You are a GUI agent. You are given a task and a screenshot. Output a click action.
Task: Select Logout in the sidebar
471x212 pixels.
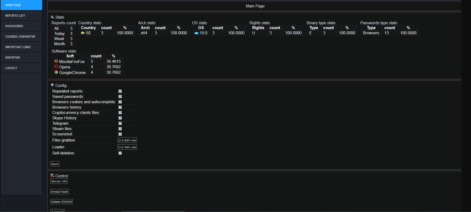(21, 68)
